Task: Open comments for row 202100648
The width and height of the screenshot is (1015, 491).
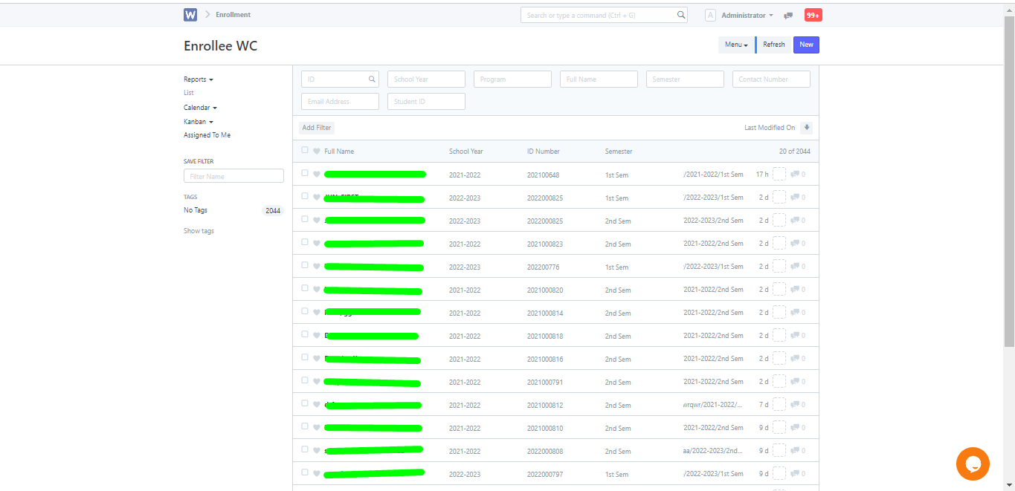Action: (x=798, y=175)
